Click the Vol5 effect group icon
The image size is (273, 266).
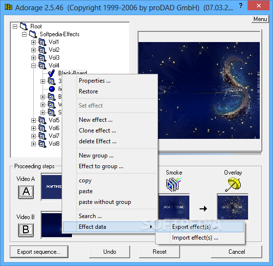point(42,120)
